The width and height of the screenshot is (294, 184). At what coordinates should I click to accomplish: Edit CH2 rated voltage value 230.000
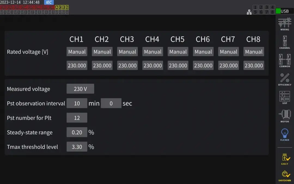(x=102, y=65)
